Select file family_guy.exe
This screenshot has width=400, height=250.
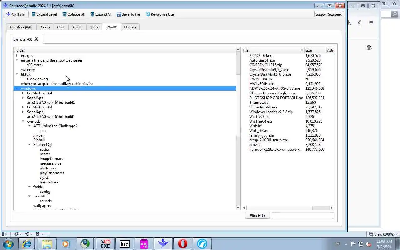[261, 135]
